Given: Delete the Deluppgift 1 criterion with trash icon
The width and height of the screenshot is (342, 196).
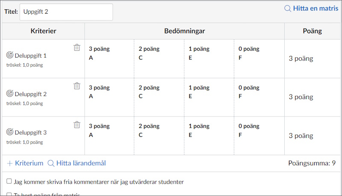Looking at the screenshot, I should point(77,47).
